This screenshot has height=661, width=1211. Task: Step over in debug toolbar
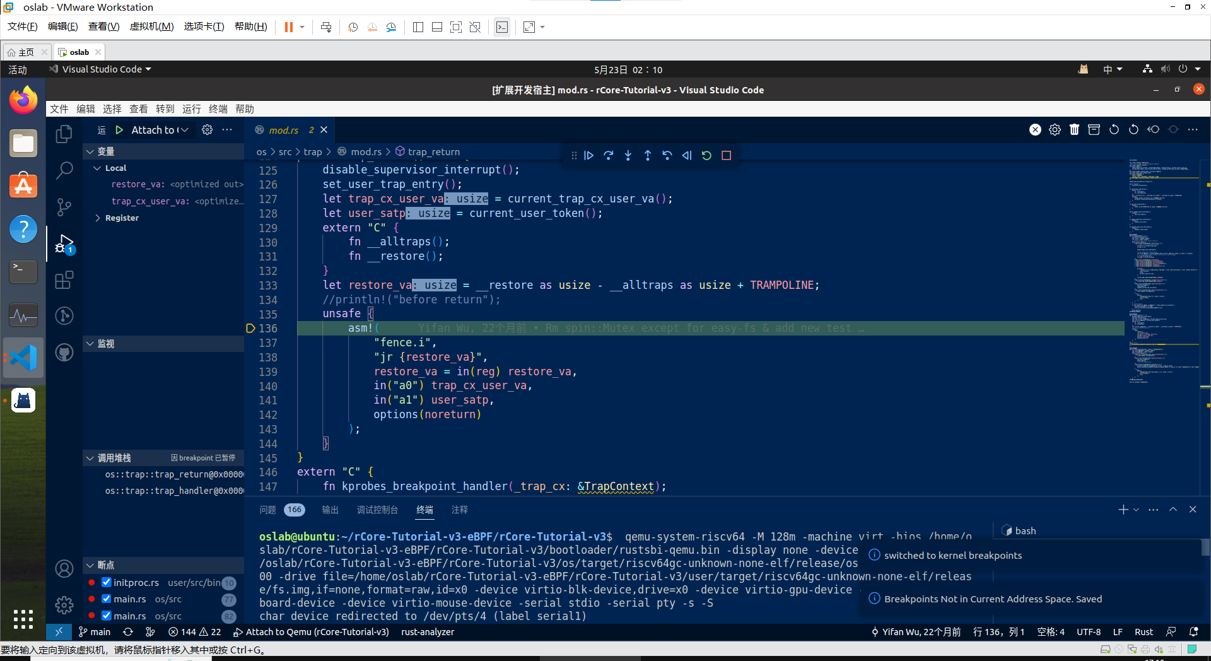click(x=609, y=155)
